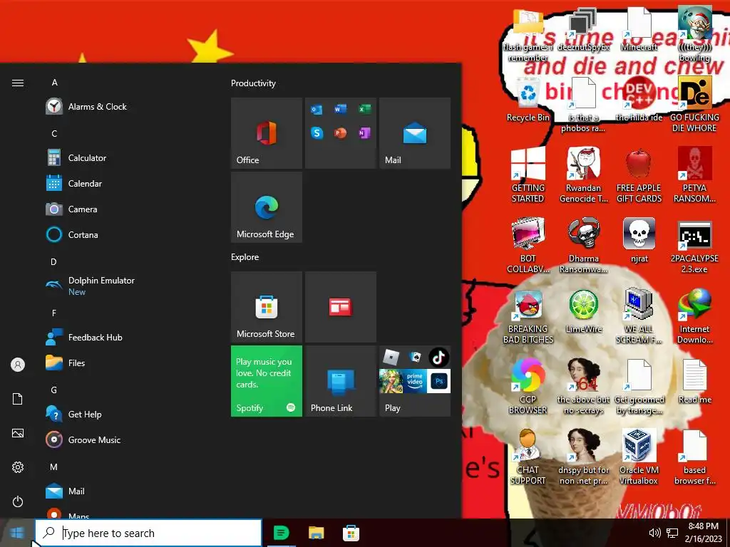This screenshot has width=730, height=547.
Task: Jump via letter header F
Action: [x=54, y=313]
